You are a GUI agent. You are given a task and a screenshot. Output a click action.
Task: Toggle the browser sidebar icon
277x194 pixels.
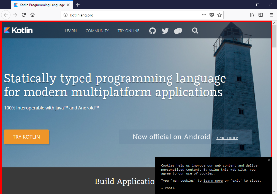(x=261, y=15)
